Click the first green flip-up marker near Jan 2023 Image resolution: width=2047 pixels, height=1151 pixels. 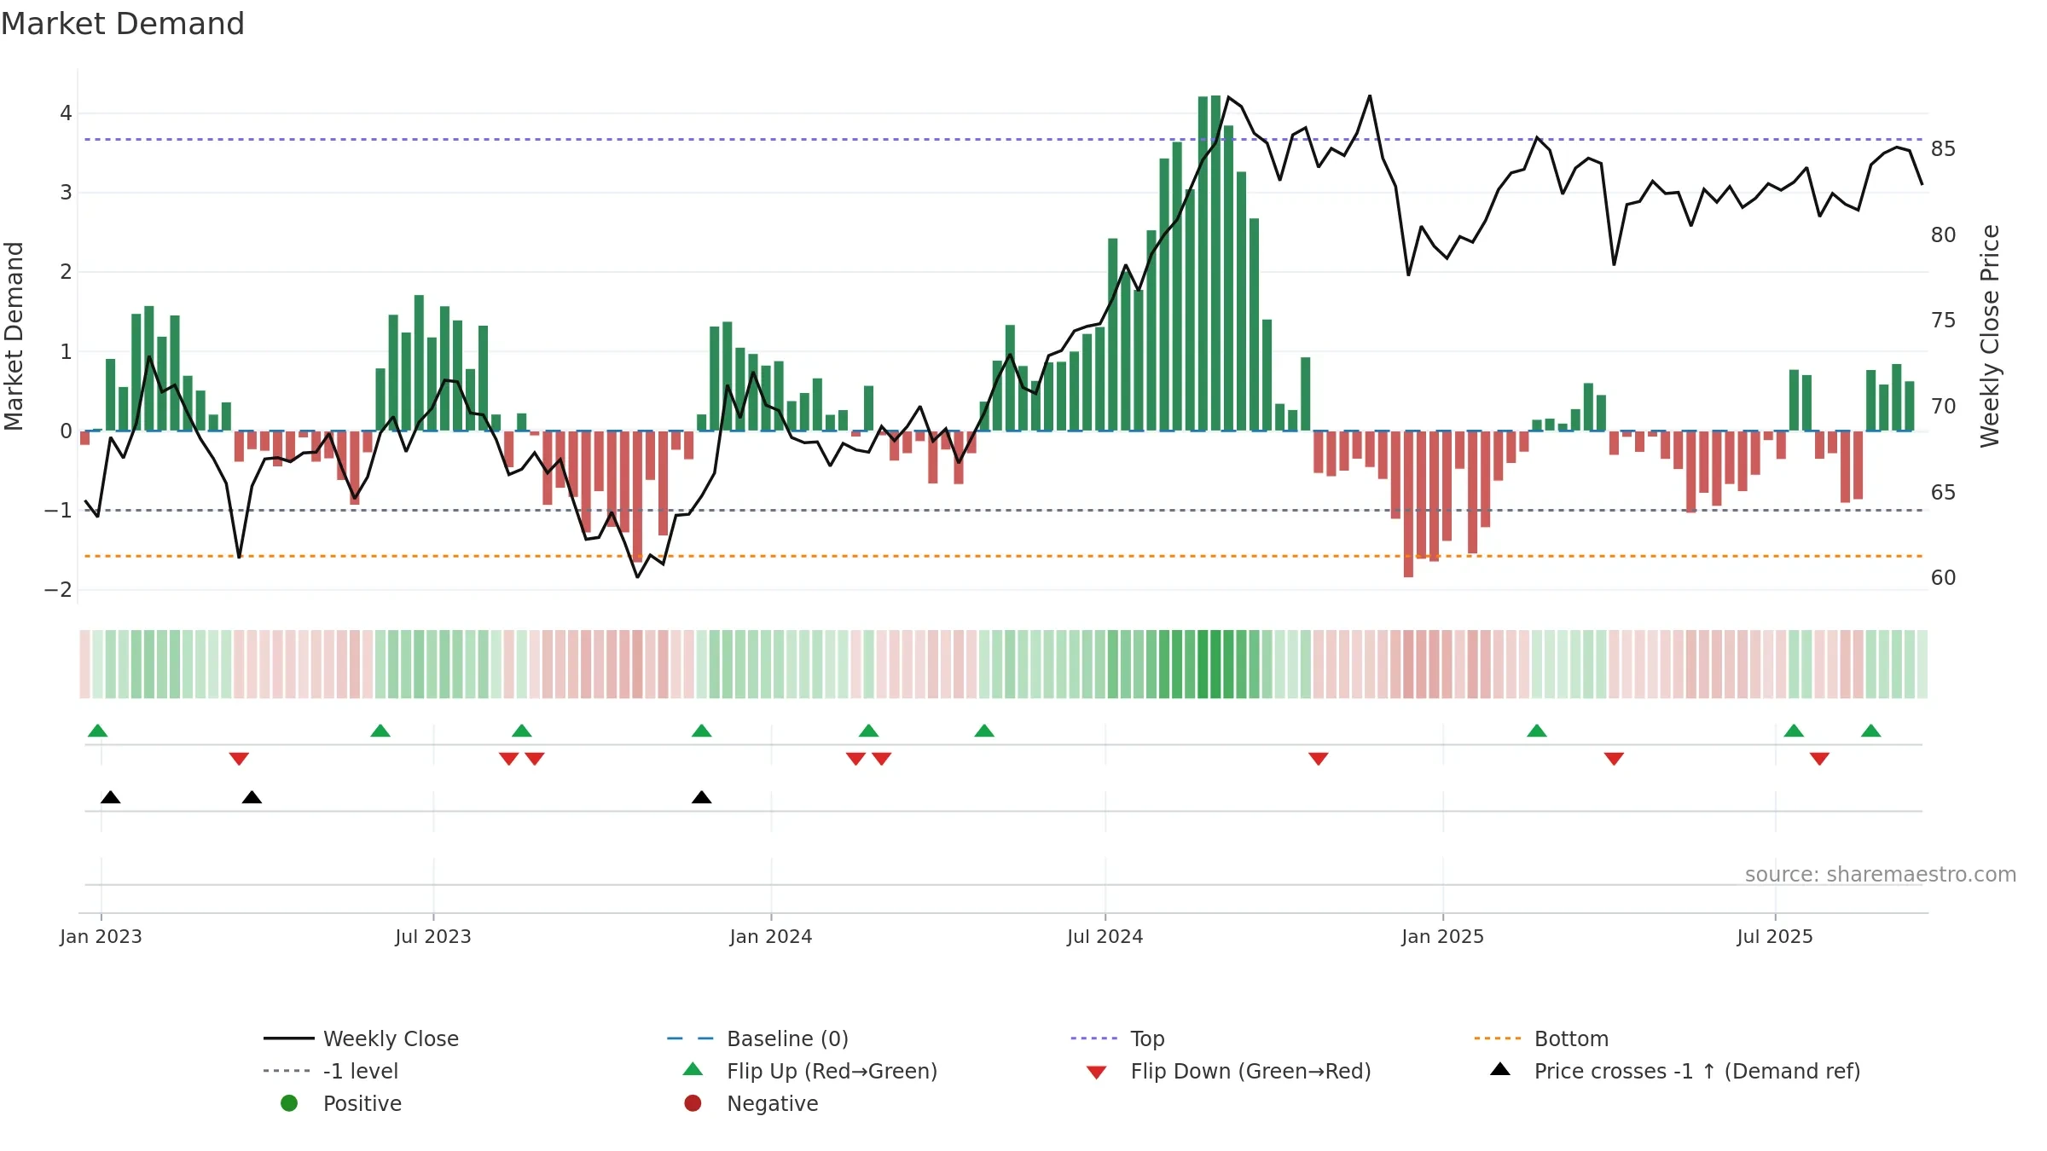pyautogui.click(x=98, y=731)
